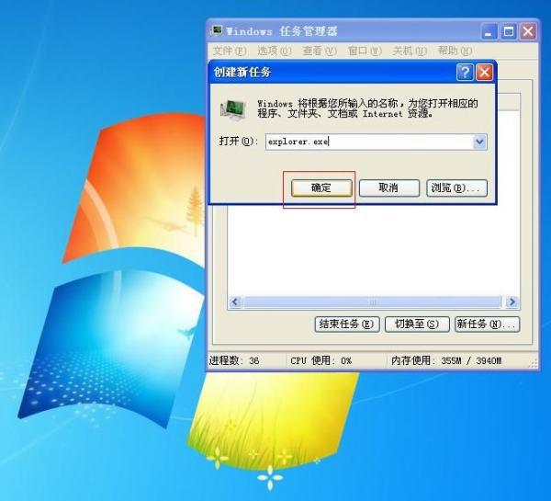Click the horizontal scrollbar right arrow
This screenshot has height=501, width=551.
[x=512, y=302]
